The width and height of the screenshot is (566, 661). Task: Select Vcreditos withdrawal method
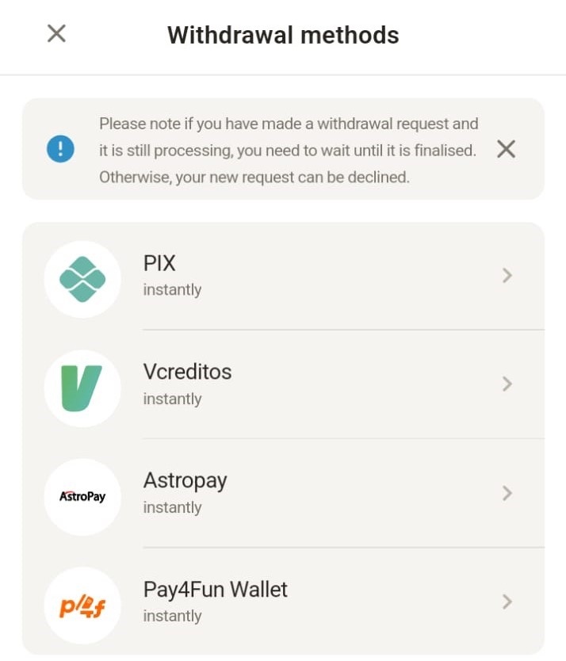(283, 384)
